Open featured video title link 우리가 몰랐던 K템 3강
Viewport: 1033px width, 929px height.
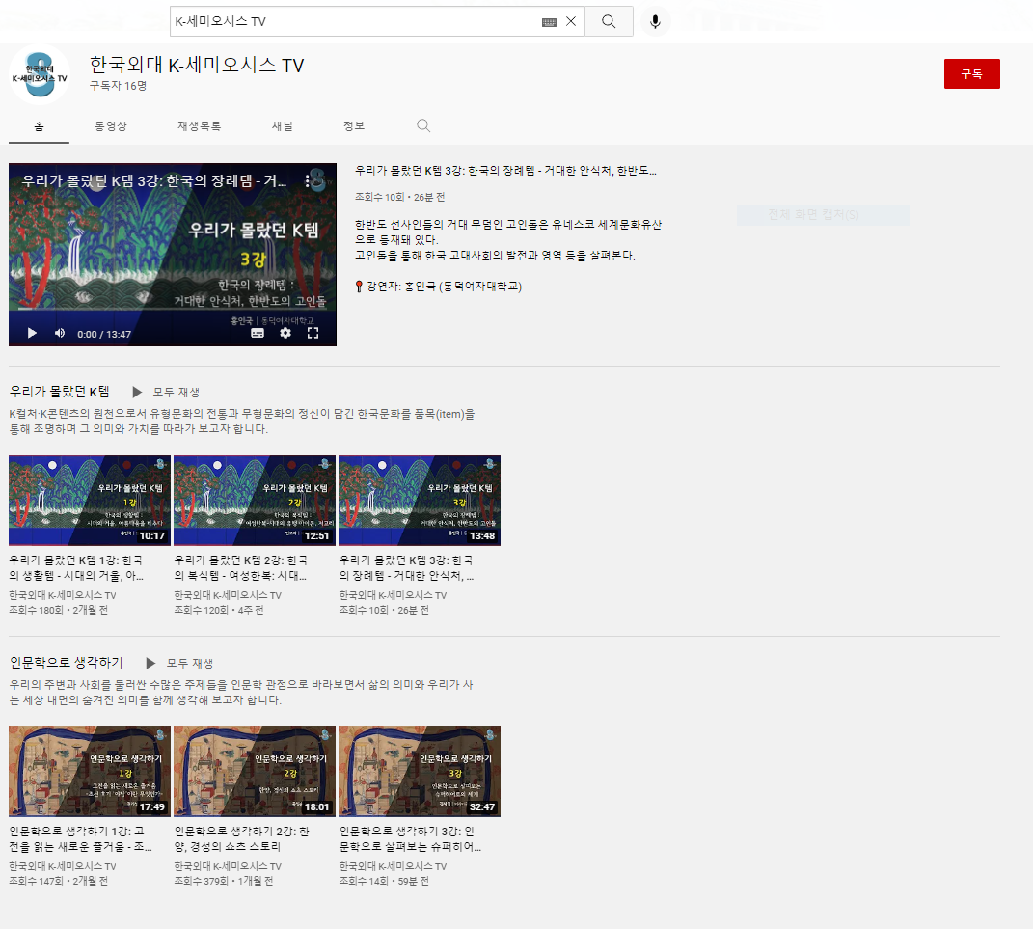coord(505,171)
